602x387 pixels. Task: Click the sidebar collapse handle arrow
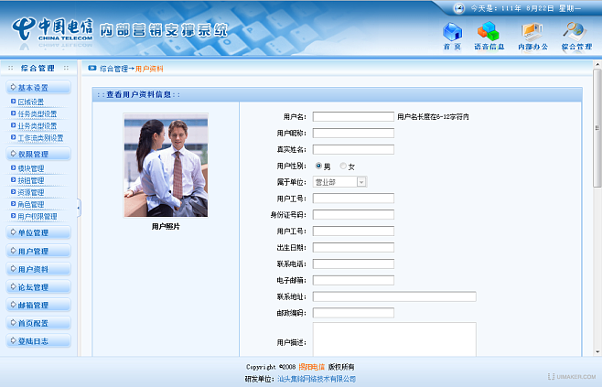coord(79,208)
